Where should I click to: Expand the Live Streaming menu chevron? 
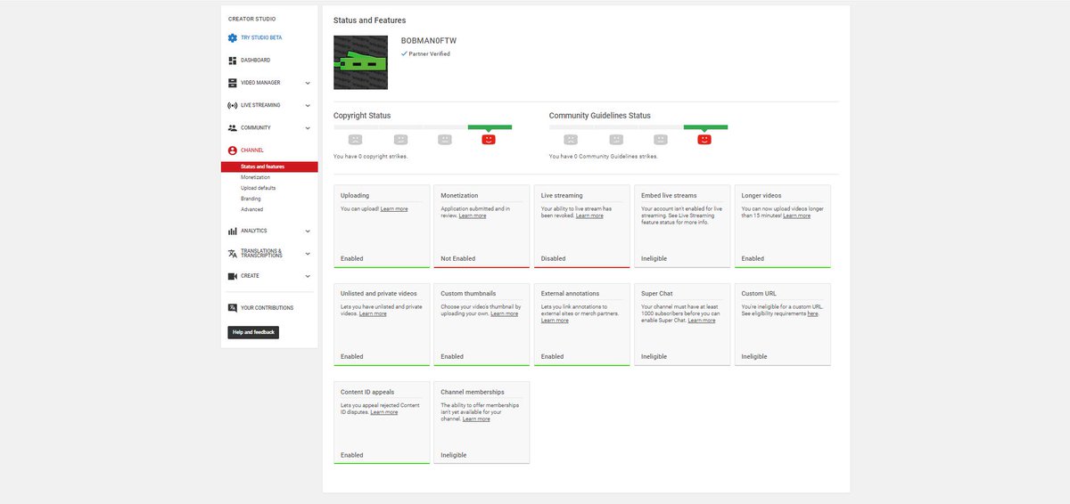pyautogui.click(x=308, y=105)
